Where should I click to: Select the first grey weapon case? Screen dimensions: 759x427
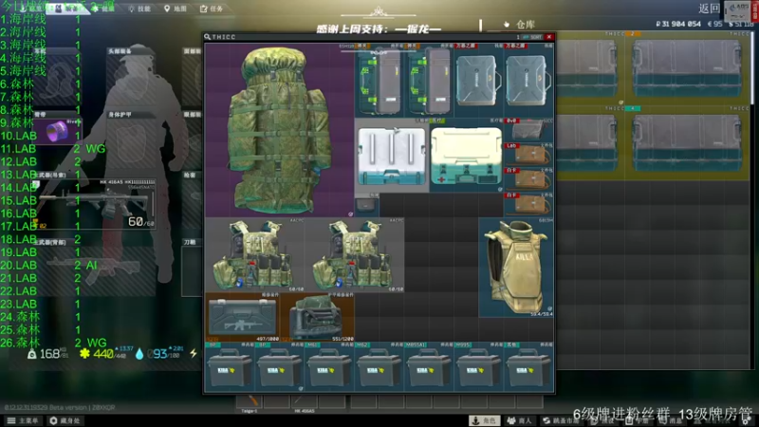(x=379, y=81)
